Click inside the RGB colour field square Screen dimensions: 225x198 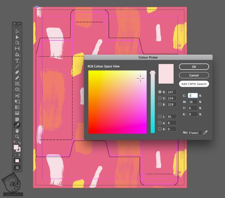117,102
